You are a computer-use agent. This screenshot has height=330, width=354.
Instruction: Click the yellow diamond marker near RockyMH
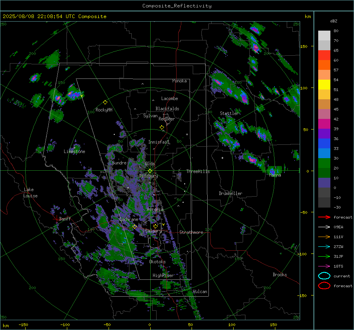click(105, 102)
